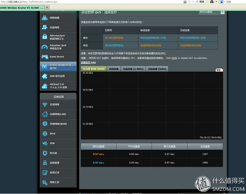Image resolution: width=246 pixels, height=194 pixels.
Task: Open the 即时流量图 view dropdown
Action: click(x=212, y=12)
